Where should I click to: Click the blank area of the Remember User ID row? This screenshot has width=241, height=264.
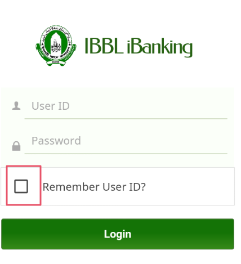coord(190,186)
